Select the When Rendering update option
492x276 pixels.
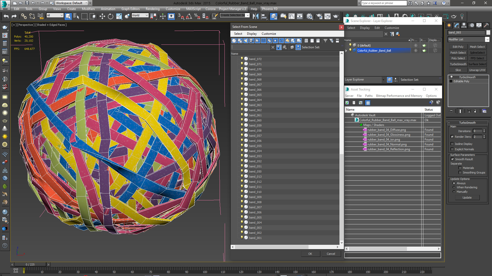(x=454, y=187)
